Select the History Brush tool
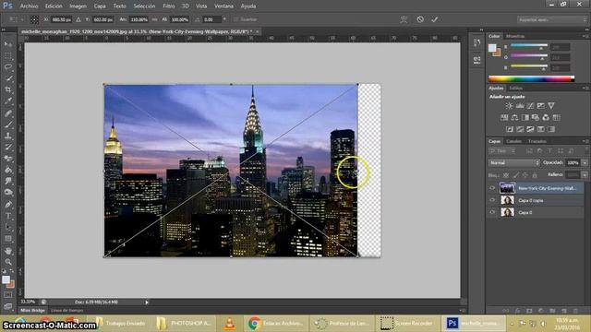The width and height of the screenshot is (591, 332). (8, 147)
